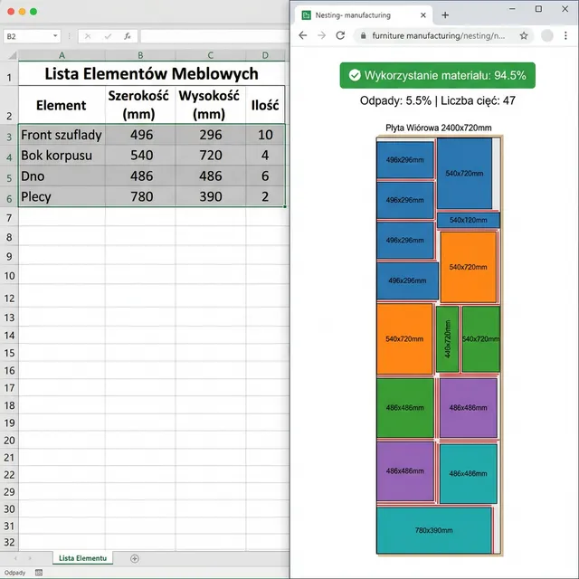The image size is (579, 579).
Task: Click width value 780 in Plecy row
Action: tap(140, 196)
